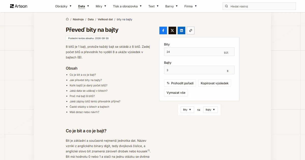Jump to 'Kolik bajtů je daný počet bitů?'

[88, 85]
